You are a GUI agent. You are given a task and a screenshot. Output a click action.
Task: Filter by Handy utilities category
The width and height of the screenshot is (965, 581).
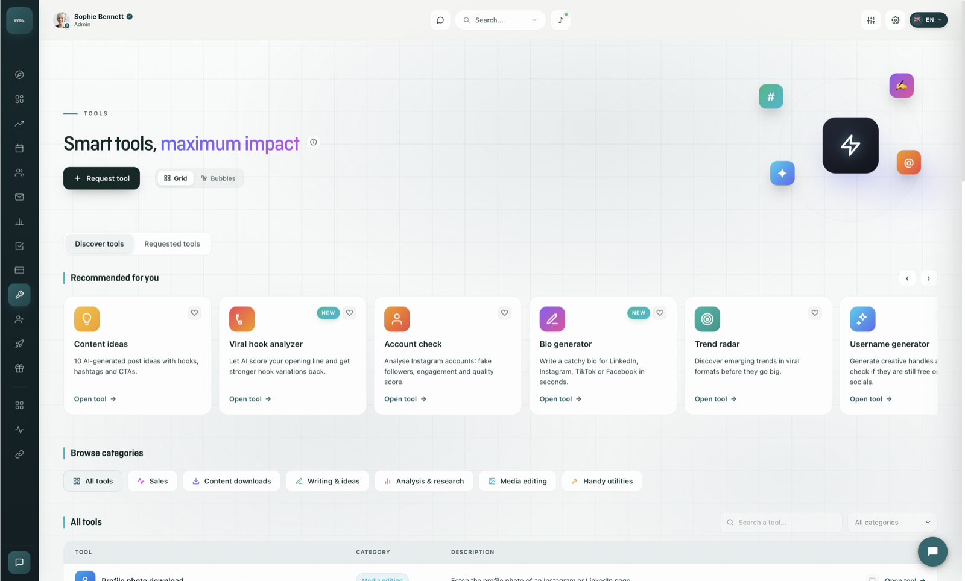[602, 481]
